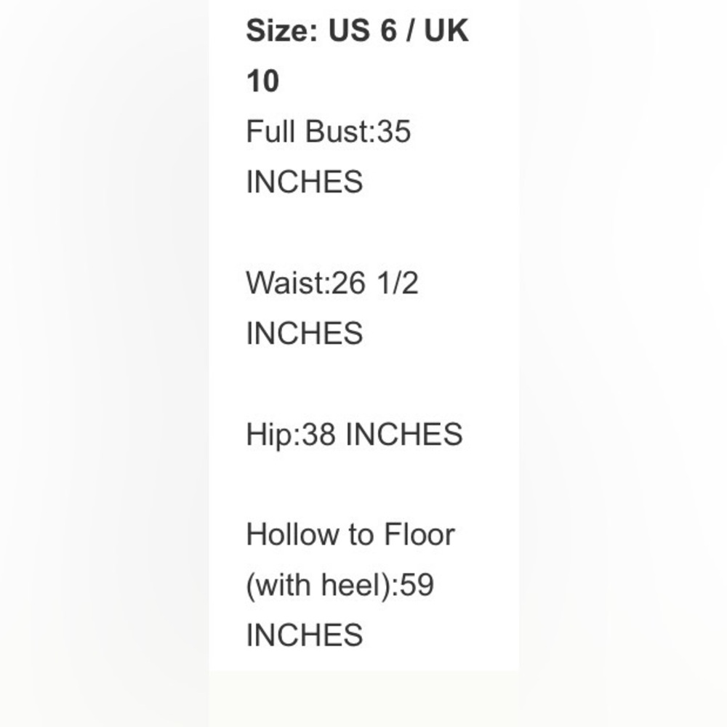Click the "1/2" fraction in Waist line
This screenshot has width=727, height=727.
tap(398, 283)
